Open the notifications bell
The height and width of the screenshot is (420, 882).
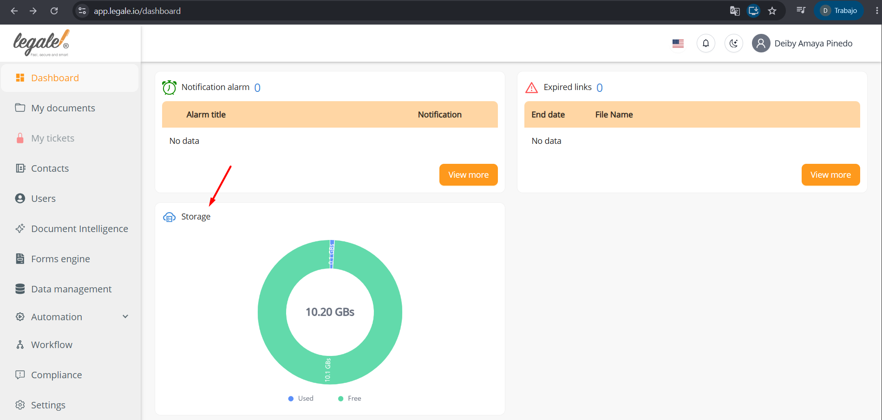706,43
